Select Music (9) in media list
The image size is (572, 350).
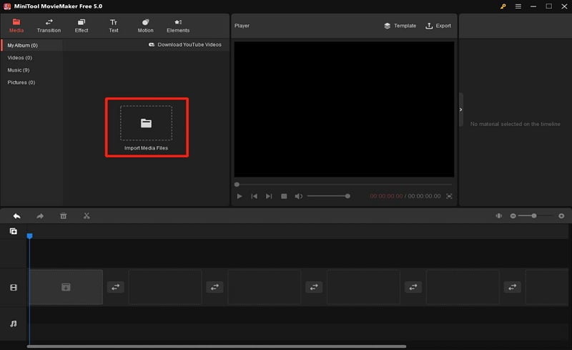coord(19,70)
